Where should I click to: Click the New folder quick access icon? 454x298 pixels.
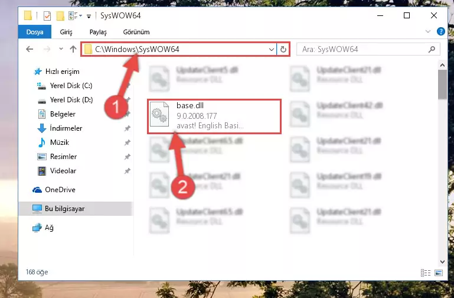[x=60, y=15]
